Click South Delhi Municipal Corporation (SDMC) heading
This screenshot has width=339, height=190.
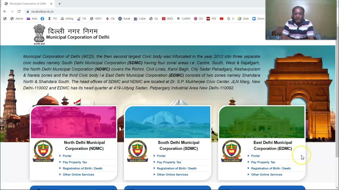click(x=179, y=145)
